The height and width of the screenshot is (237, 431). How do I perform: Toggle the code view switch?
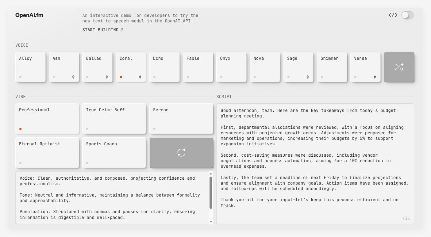tap(408, 15)
